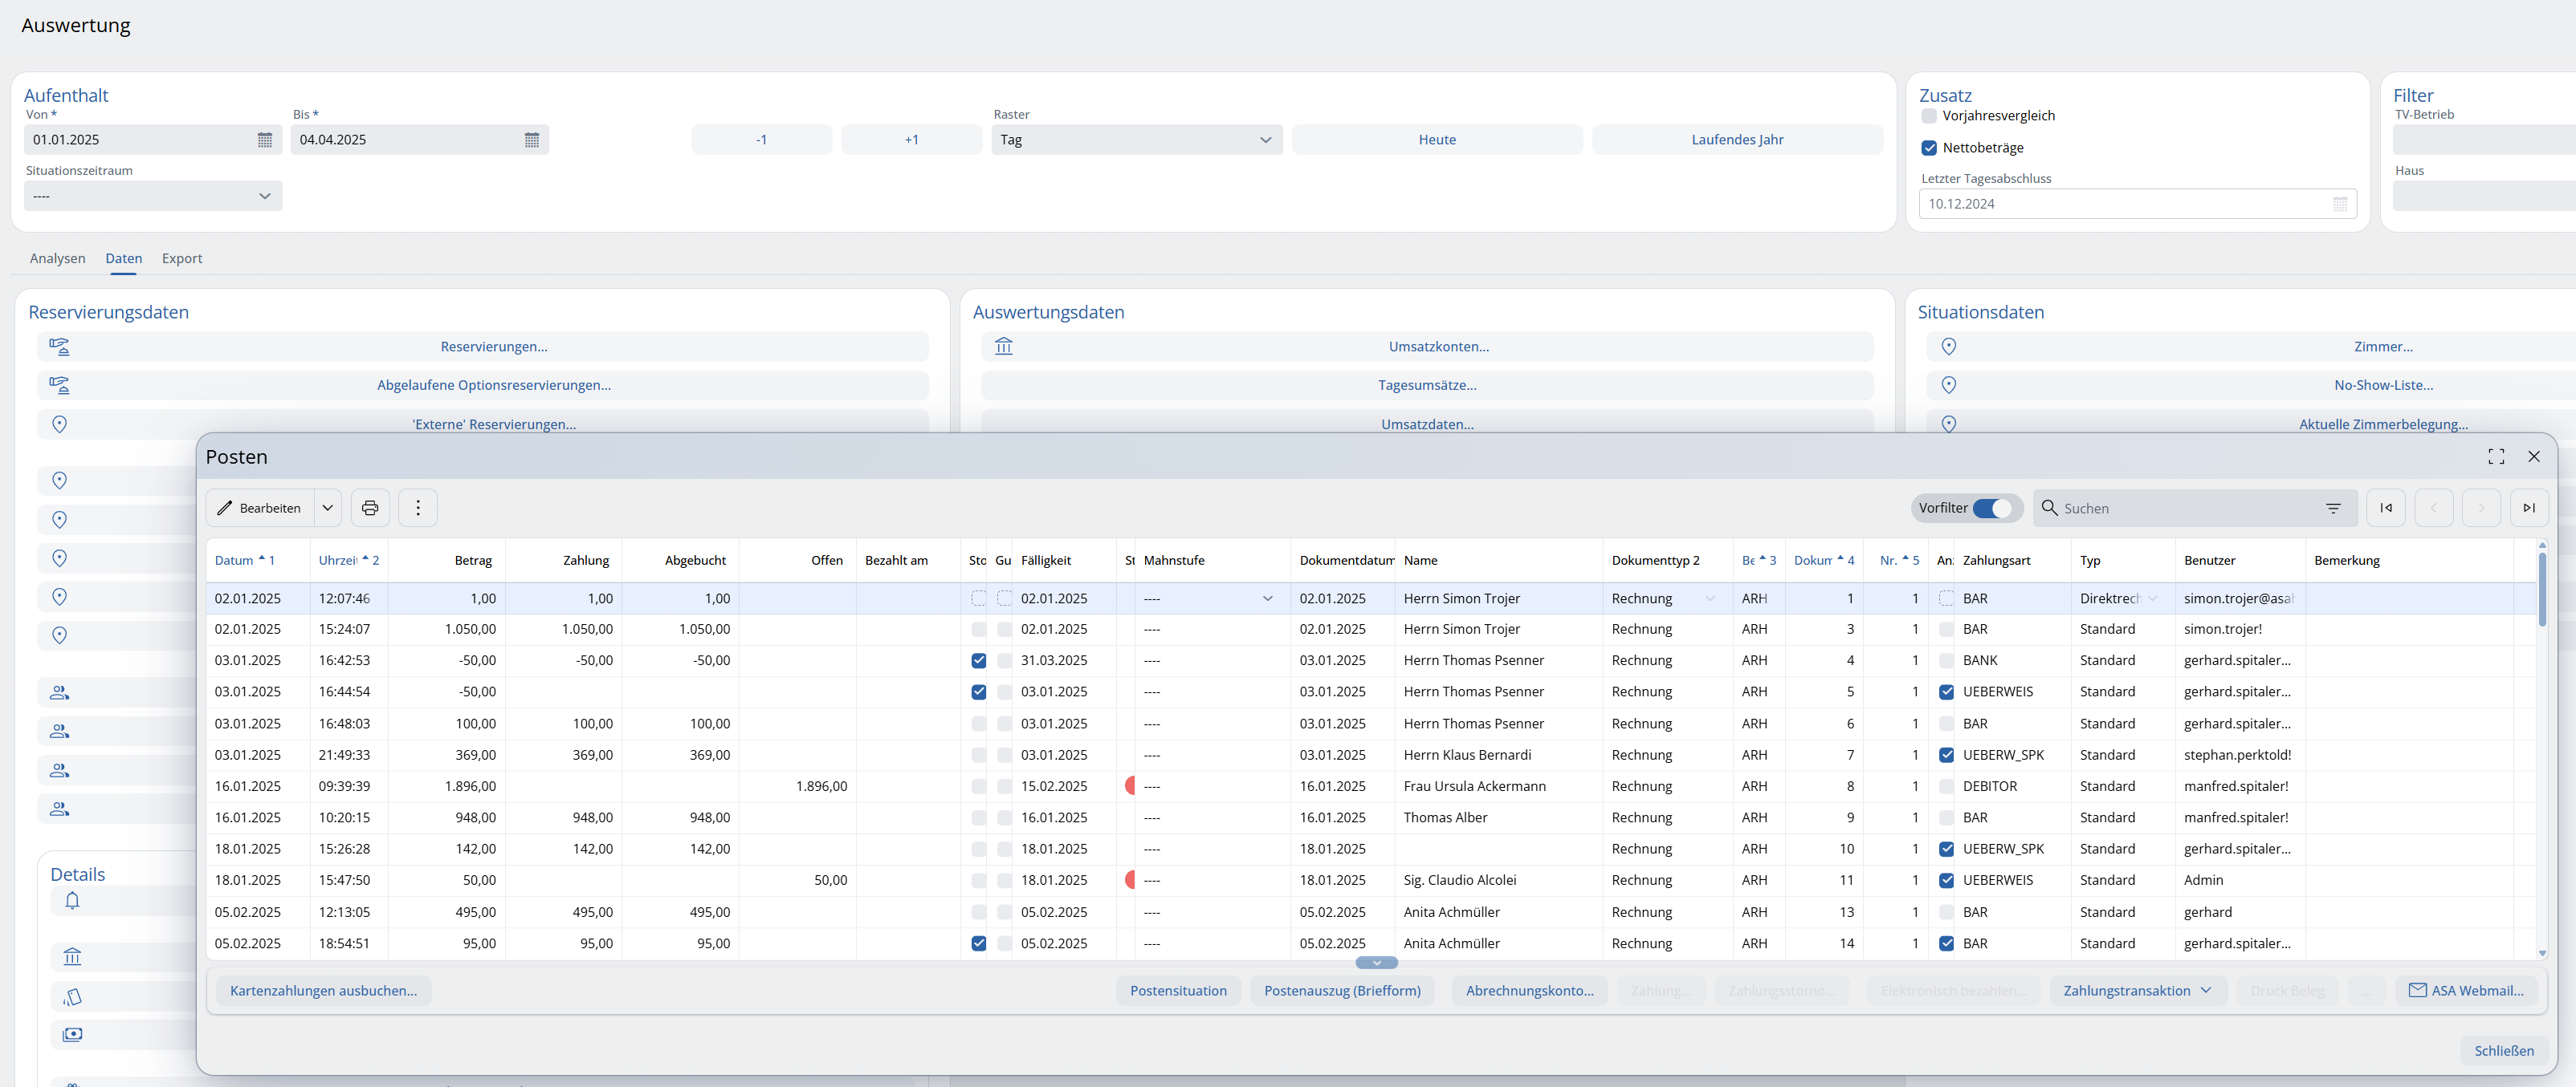Open Postensituation
This screenshot has height=1087, width=2576.
[1178, 990]
